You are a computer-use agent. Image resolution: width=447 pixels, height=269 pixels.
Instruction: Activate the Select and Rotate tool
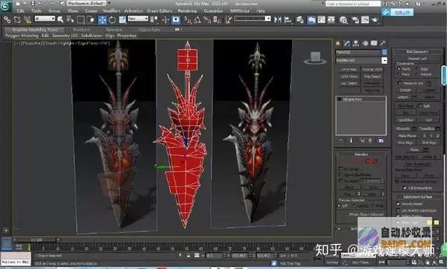(112, 19)
